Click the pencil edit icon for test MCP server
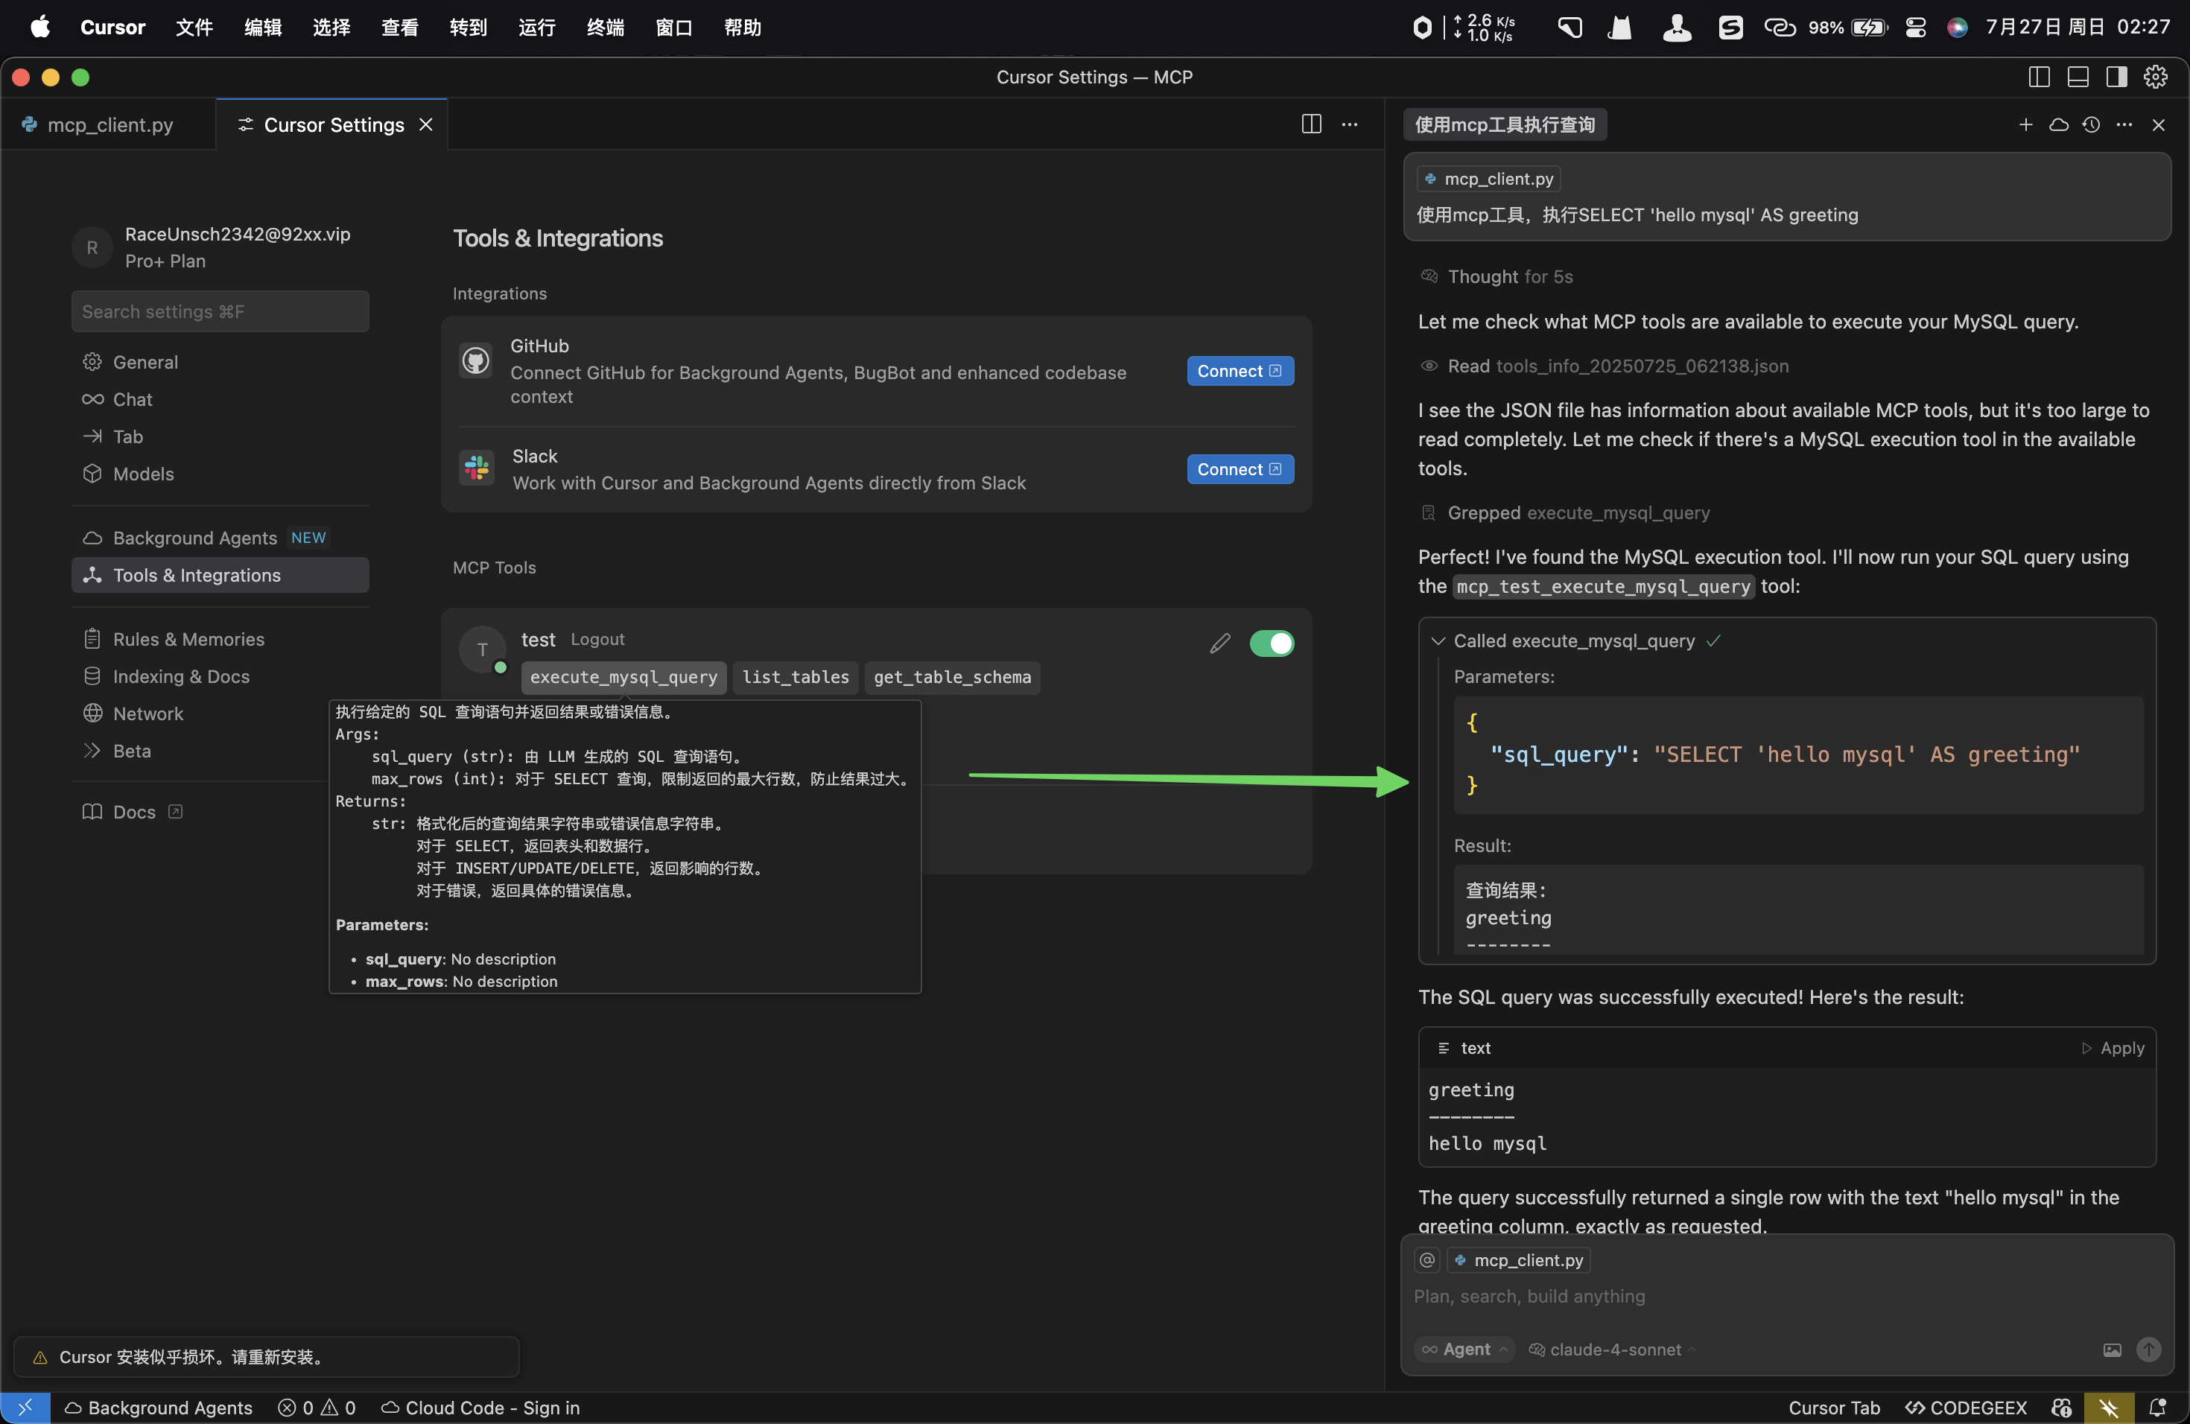 [1219, 644]
